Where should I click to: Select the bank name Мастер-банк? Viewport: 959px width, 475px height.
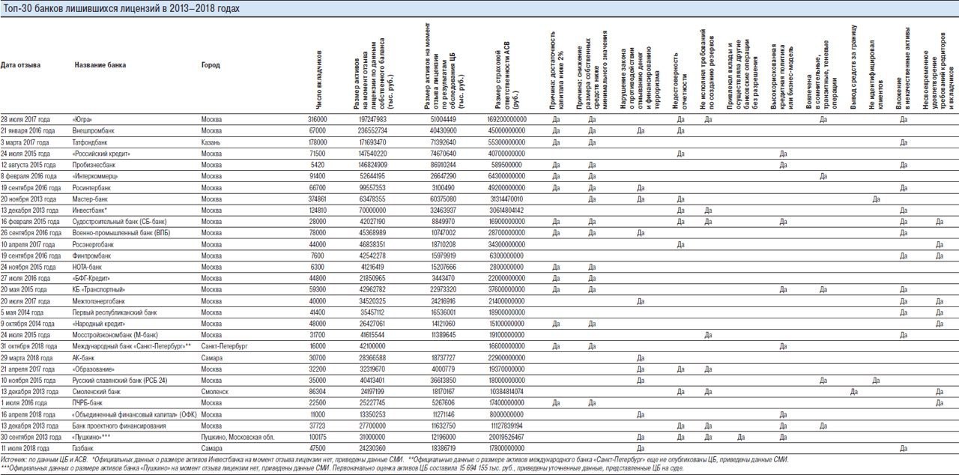[91, 199]
